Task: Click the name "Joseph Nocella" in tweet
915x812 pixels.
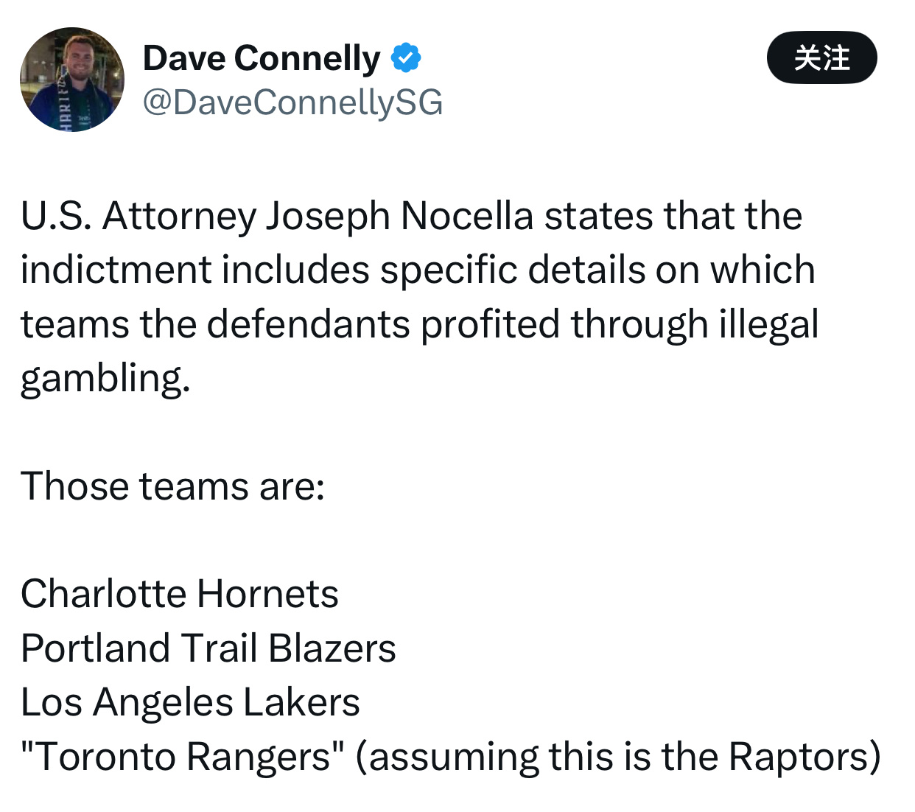Action: pos(399,216)
